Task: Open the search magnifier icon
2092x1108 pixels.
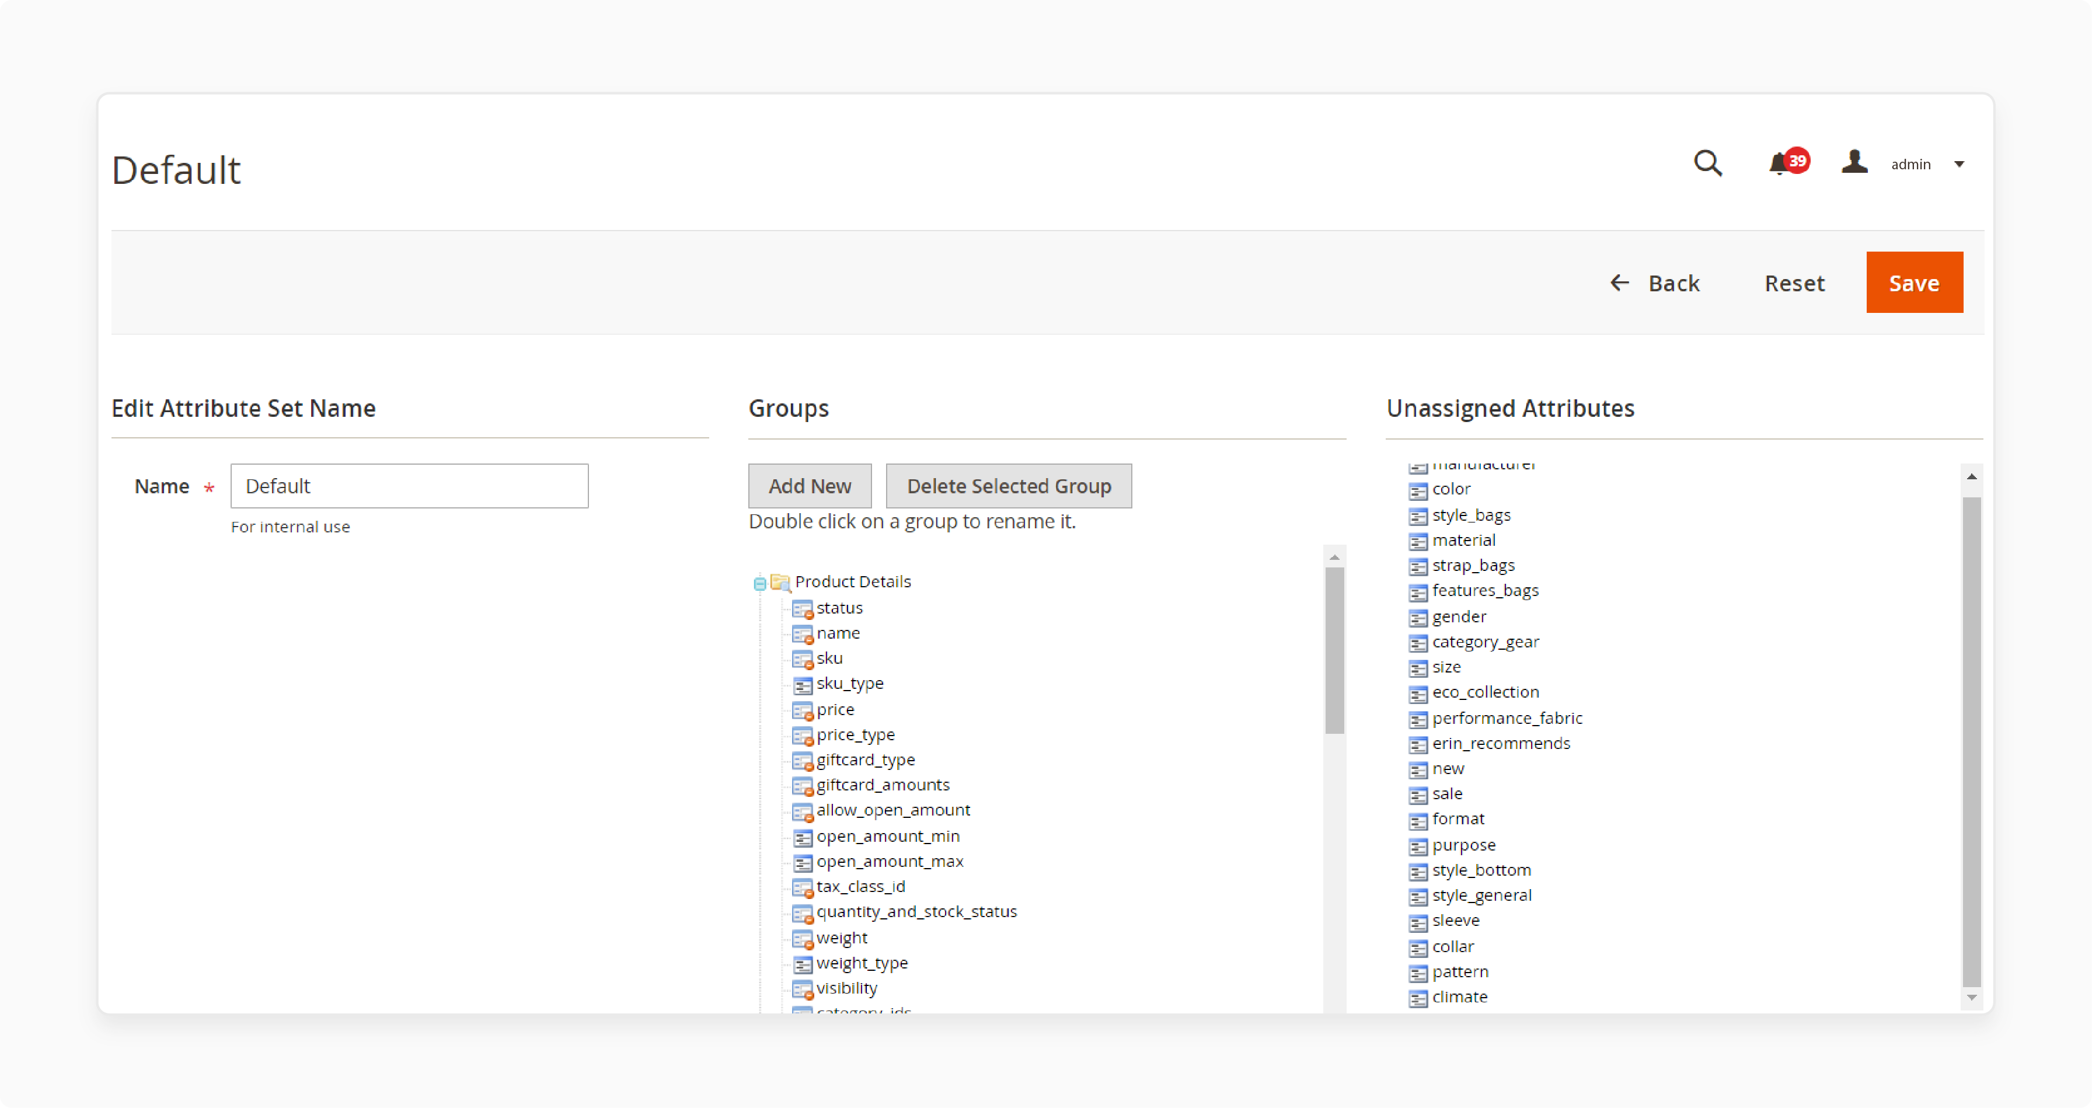Action: tap(1707, 163)
